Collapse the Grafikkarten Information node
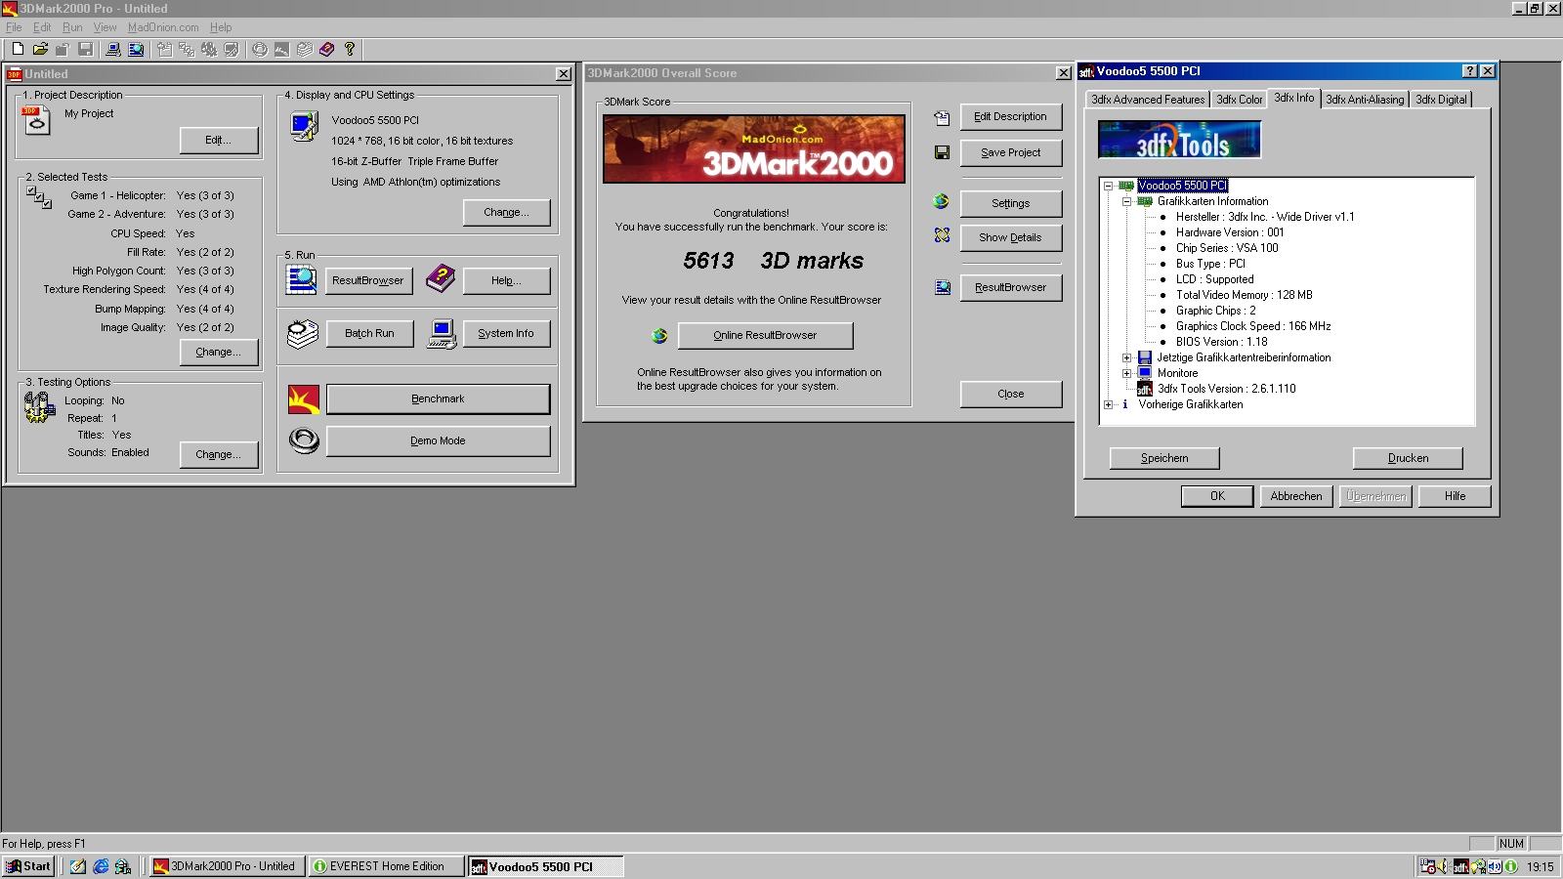 pos(1126,201)
